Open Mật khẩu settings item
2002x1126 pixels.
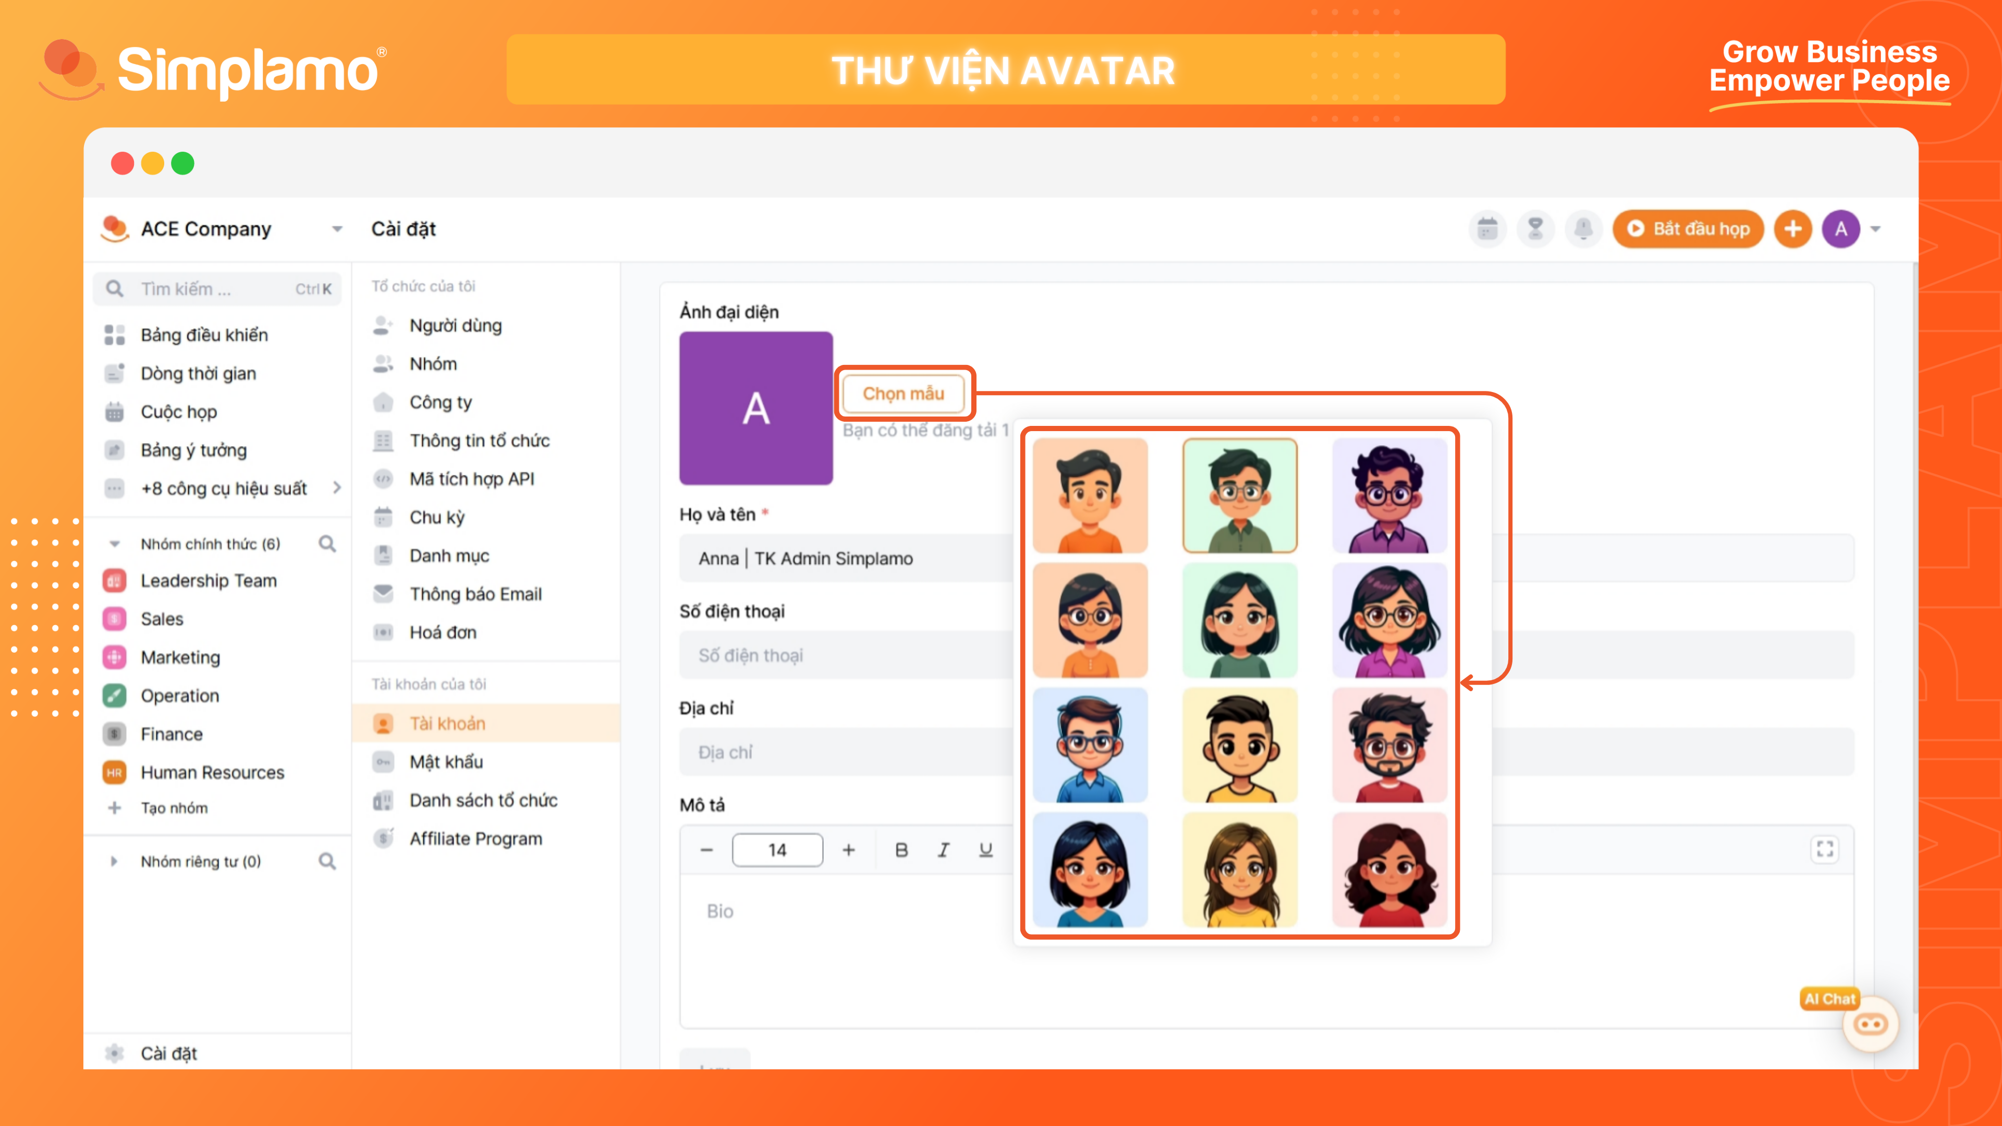click(446, 762)
